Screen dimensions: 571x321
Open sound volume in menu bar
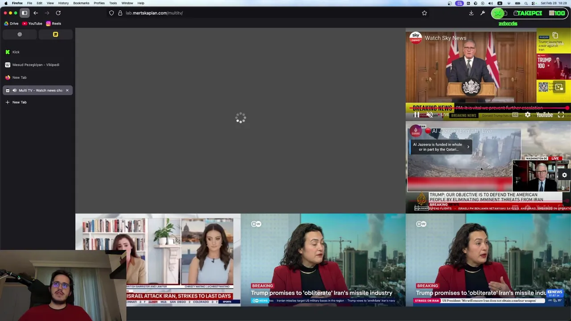(x=491, y=3)
